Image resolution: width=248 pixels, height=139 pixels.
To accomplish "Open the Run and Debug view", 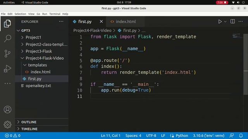I will tap(7, 69).
